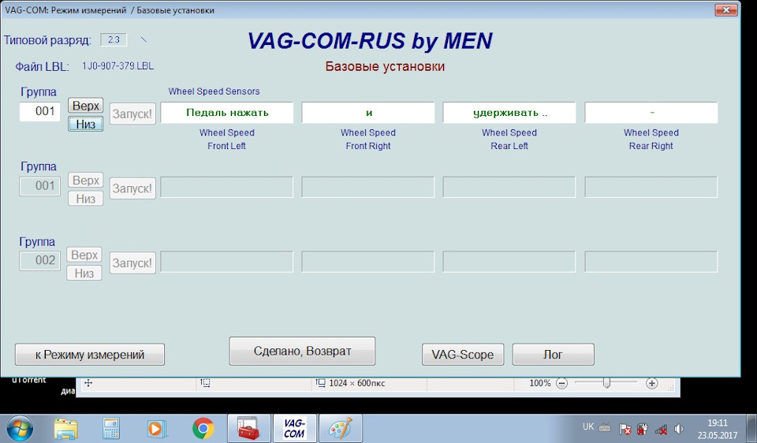
Task: Click Paint's image dimensions status icon
Action: 320,383
